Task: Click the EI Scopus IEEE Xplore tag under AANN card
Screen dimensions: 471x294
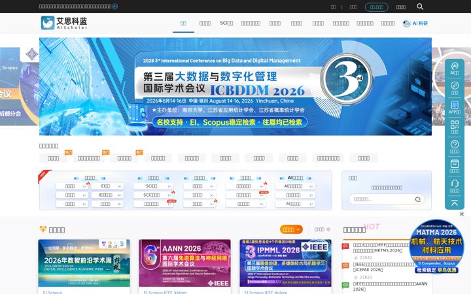Action: coord(165,292)
